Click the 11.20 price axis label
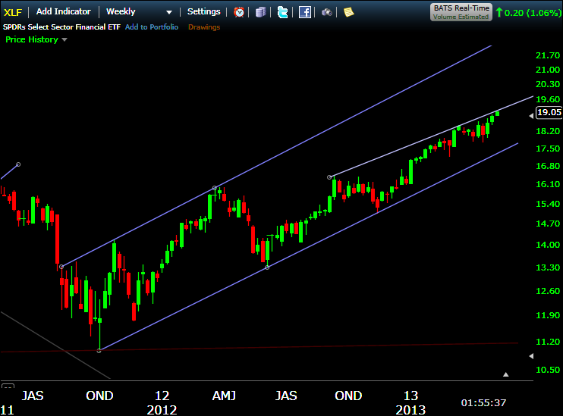 [548, 342]
